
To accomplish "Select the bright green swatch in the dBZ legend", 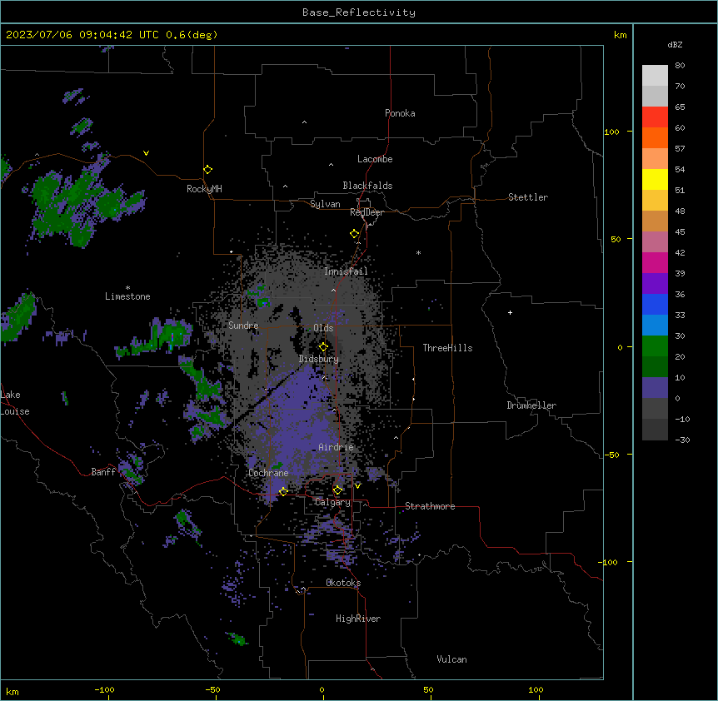I will [x=655, y=346].
